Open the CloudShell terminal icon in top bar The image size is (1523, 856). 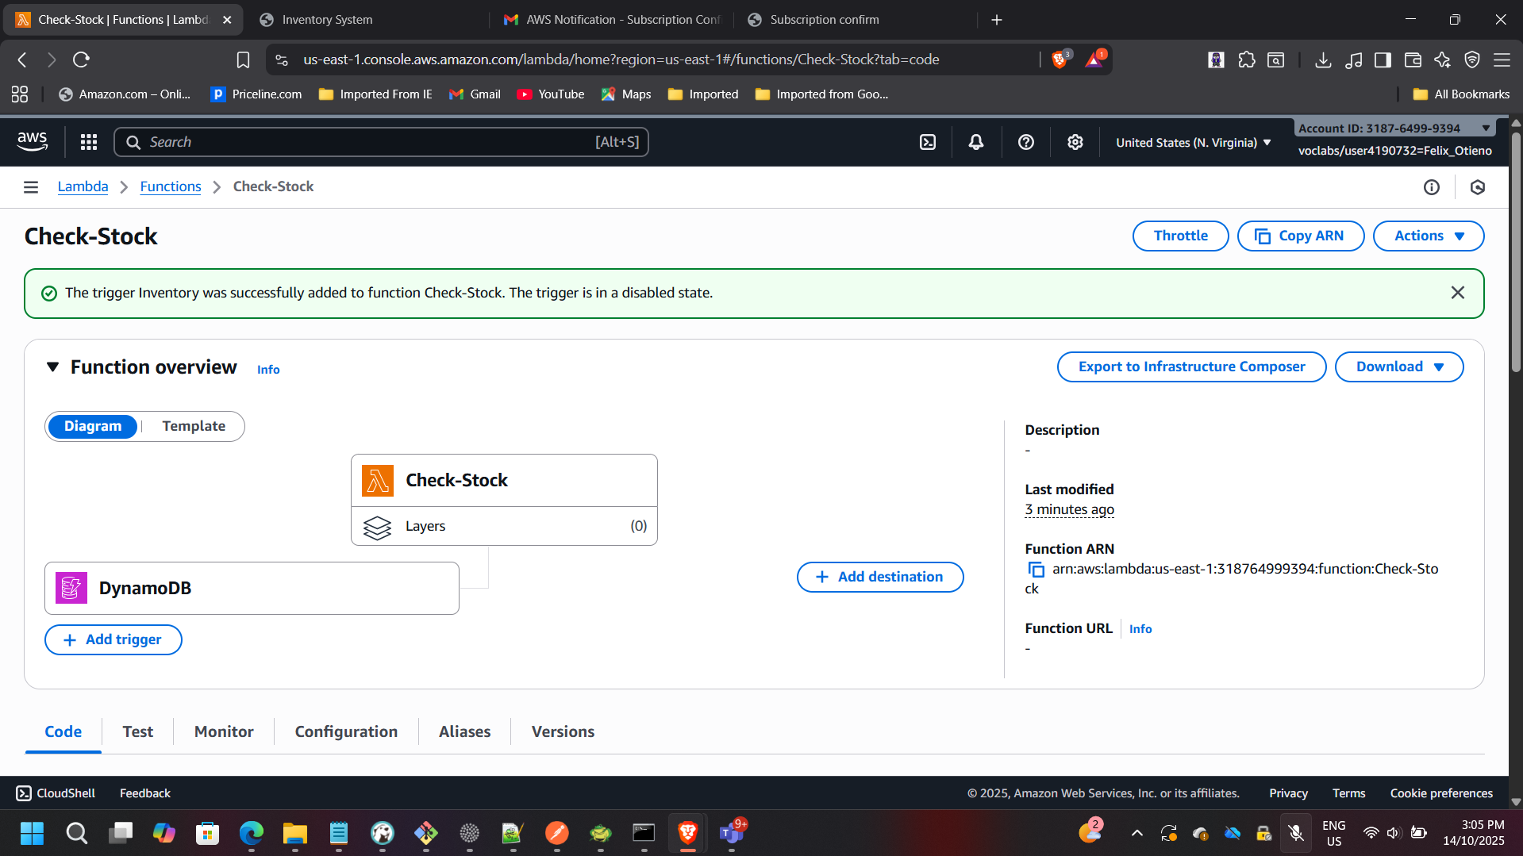click(x=927, y=141)
